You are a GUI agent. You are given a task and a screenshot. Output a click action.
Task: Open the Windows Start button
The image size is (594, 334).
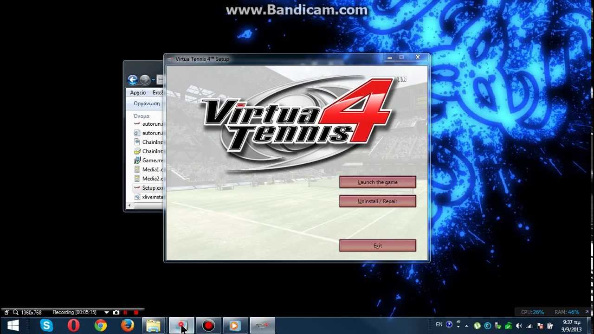pyautogui.click(x=13, y=326)
